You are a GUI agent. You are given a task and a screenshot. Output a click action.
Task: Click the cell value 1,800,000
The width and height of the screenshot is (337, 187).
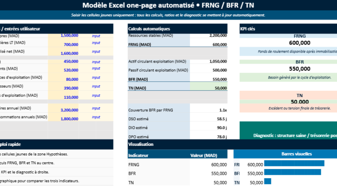coord(63,117)
